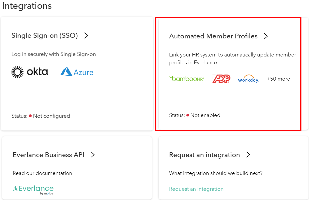The width and height of the screenshot is (309, 200).
Task: Click the BambooHR logo
Action: click(x=187, y=79)
